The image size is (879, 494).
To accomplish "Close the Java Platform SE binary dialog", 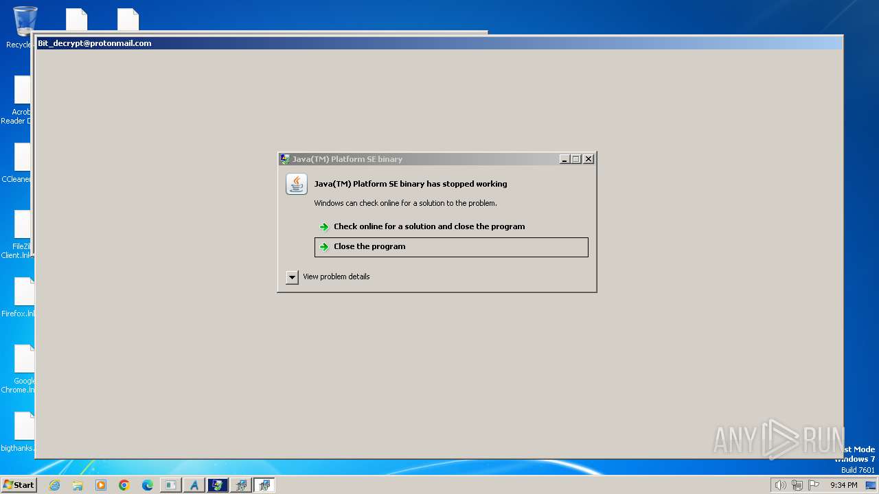I will (x=589, y=159).
